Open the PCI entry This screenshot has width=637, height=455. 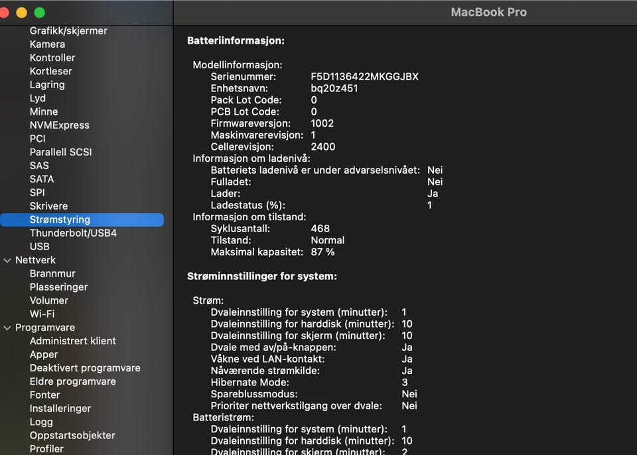(x=37, y=139)
